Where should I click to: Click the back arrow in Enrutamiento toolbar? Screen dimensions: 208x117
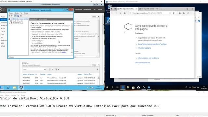coord(9,16)
